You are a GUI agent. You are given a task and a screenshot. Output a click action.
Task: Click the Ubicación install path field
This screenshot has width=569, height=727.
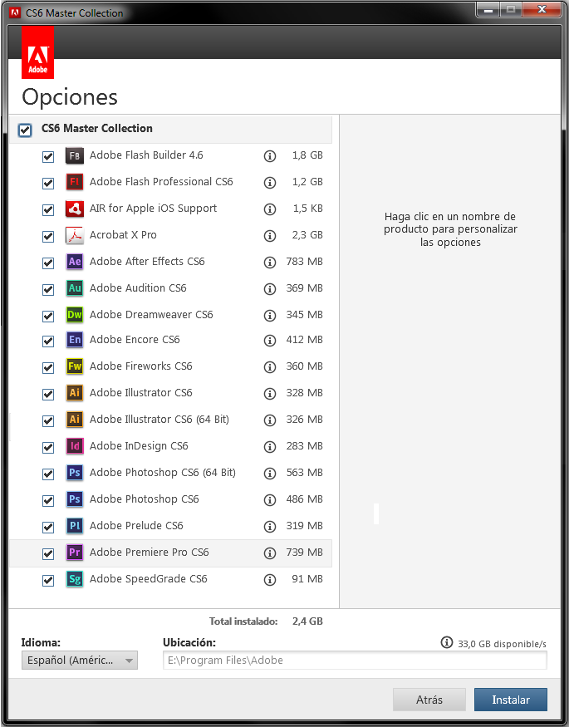click(355, 661)
